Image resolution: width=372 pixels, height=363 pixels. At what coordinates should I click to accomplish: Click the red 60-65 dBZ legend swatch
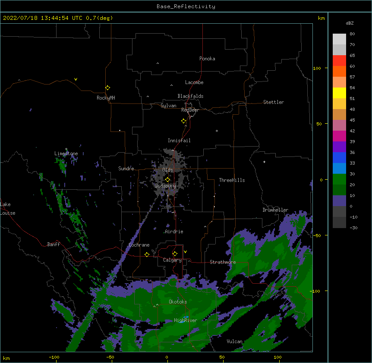339,61
